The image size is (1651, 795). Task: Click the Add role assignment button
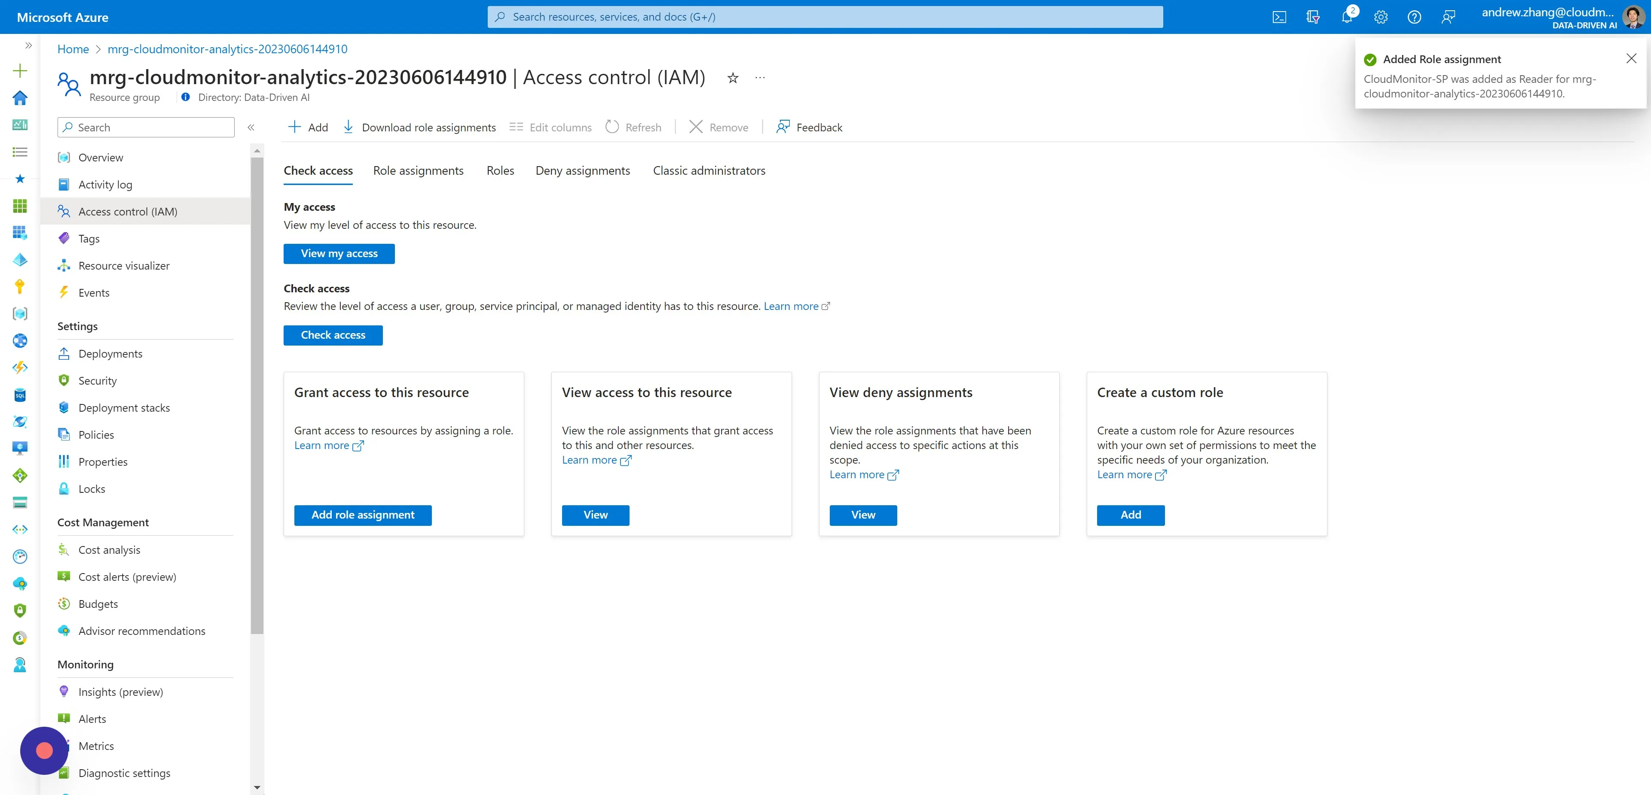363,515
